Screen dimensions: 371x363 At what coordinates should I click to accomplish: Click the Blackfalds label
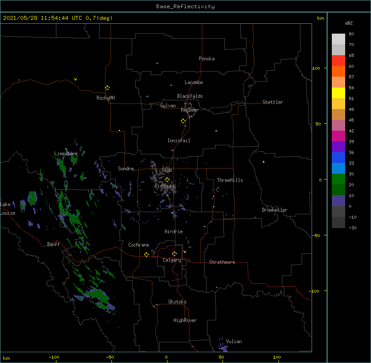(190, 96)
